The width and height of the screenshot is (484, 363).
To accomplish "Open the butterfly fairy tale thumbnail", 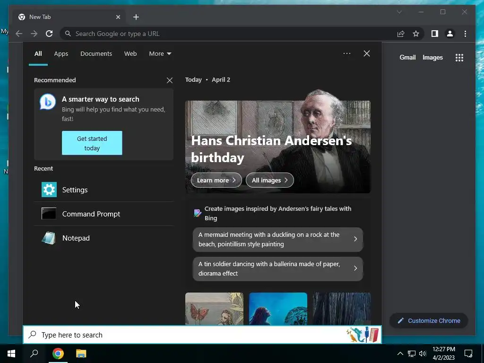I will 214,309.
